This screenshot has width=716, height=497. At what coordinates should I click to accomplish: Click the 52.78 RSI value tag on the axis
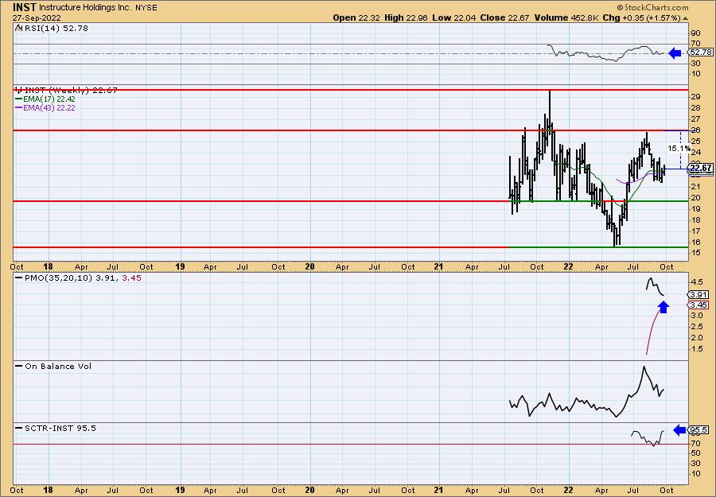701,52
